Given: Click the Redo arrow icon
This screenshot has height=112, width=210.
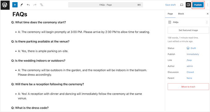Looking at the screenshot, I should coord(35,5).
